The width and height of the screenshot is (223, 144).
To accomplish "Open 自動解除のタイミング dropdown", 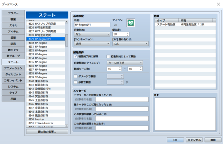I will (125, 63).
